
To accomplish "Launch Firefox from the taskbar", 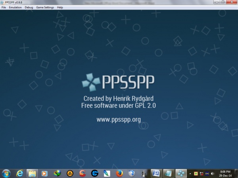I will click(x=119, y=174).
